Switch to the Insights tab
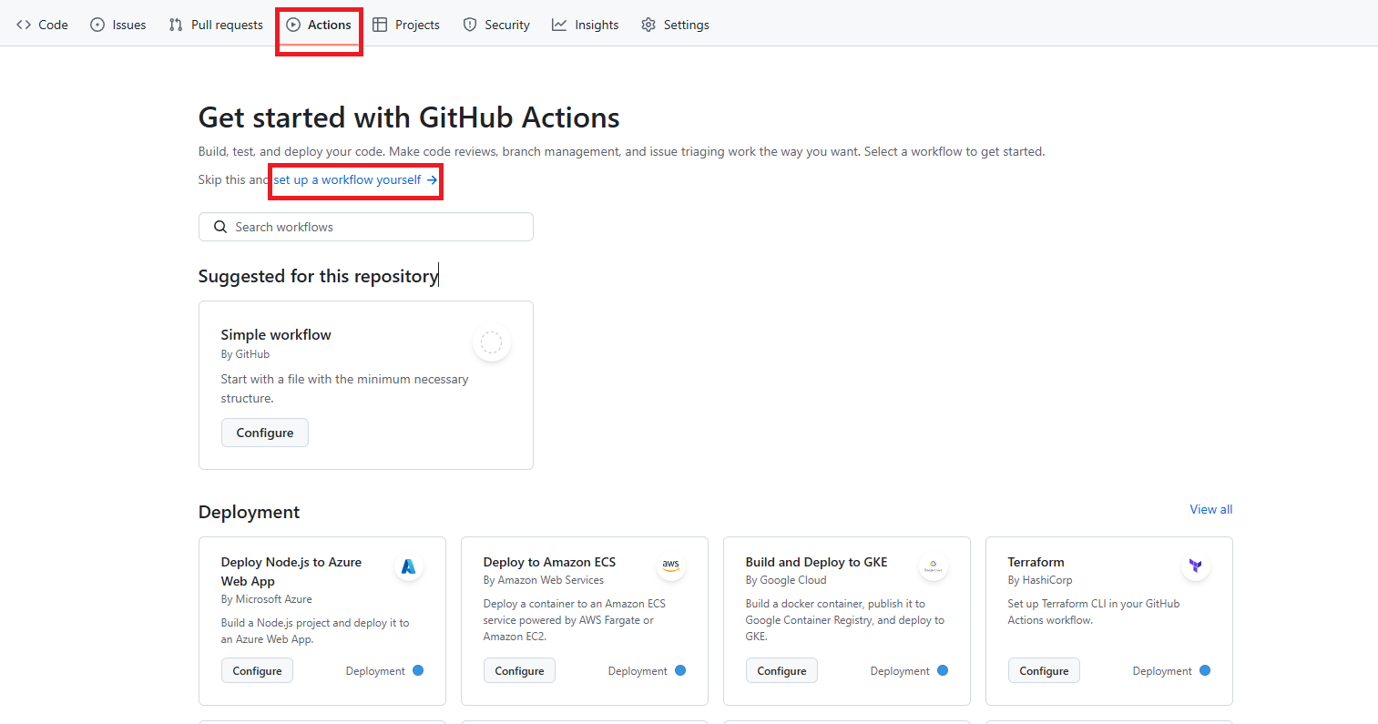This screenshot has height=724, width=1378. (x=585, y=25)
